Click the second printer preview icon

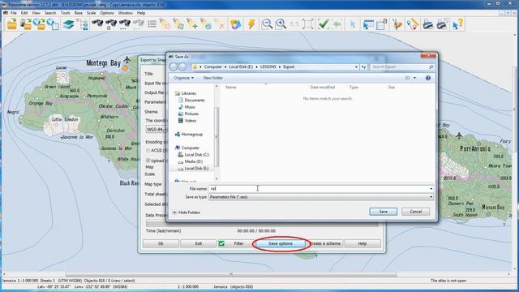442,24
